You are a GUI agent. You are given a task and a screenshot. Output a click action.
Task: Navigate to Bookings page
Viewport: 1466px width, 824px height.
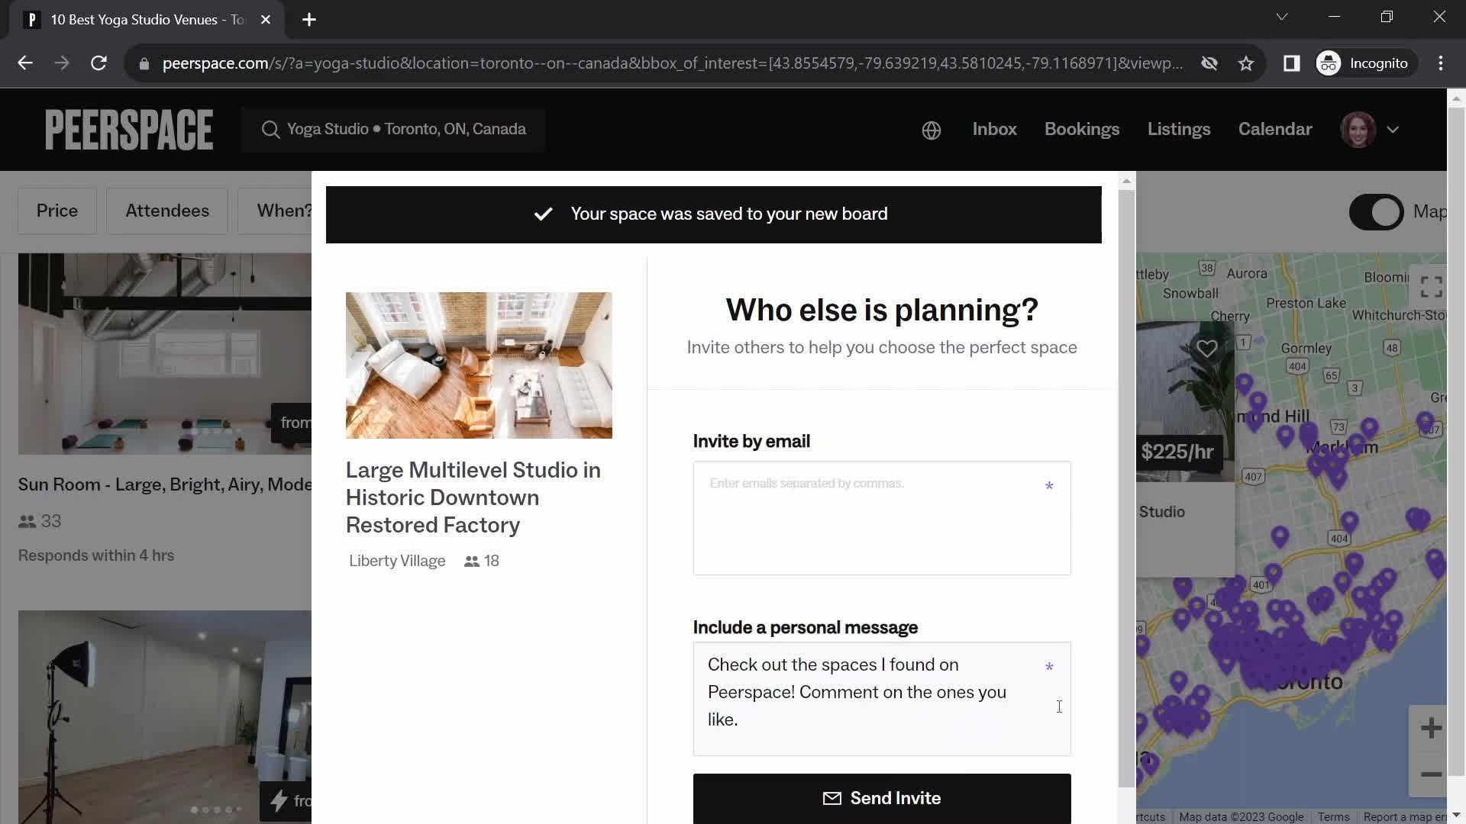click(x=1083, y=129)
